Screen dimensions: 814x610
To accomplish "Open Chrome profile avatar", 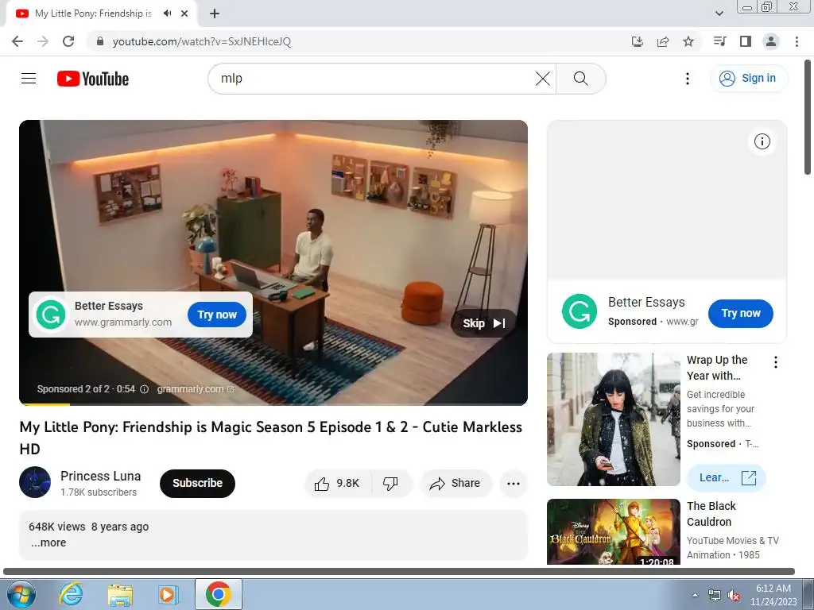I will point(771,41).
